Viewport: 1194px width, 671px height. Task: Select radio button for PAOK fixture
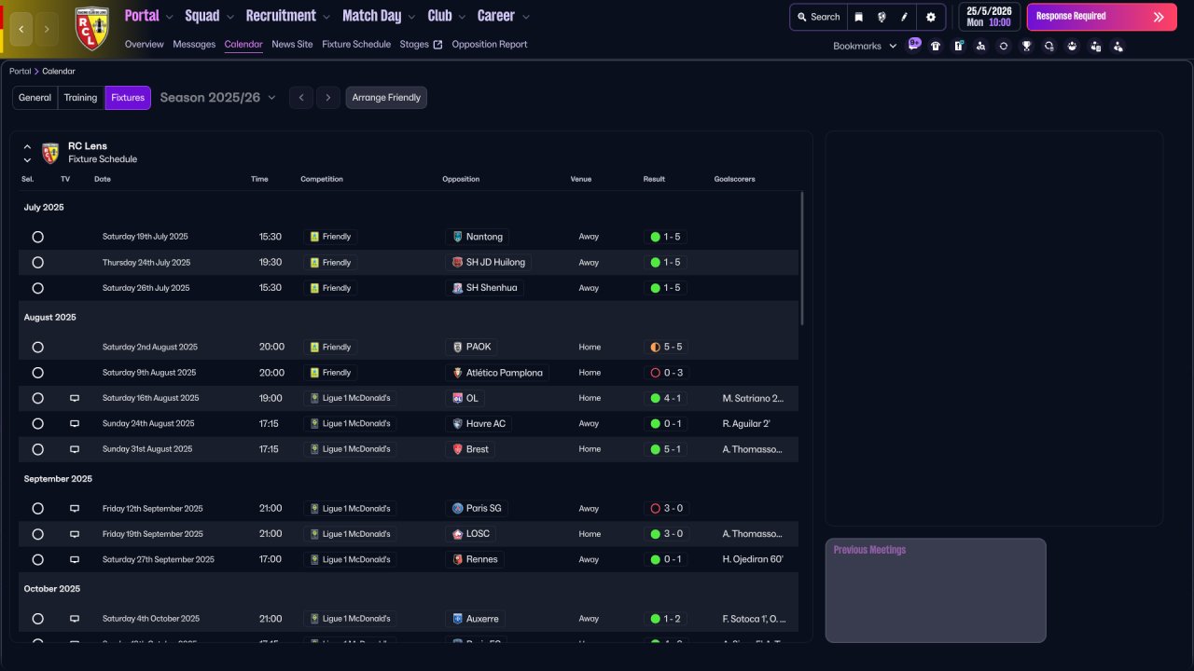(38, 347)
